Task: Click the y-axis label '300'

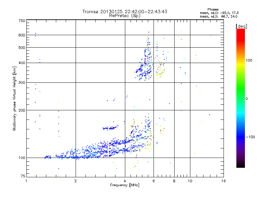Action: coord(22,83)
